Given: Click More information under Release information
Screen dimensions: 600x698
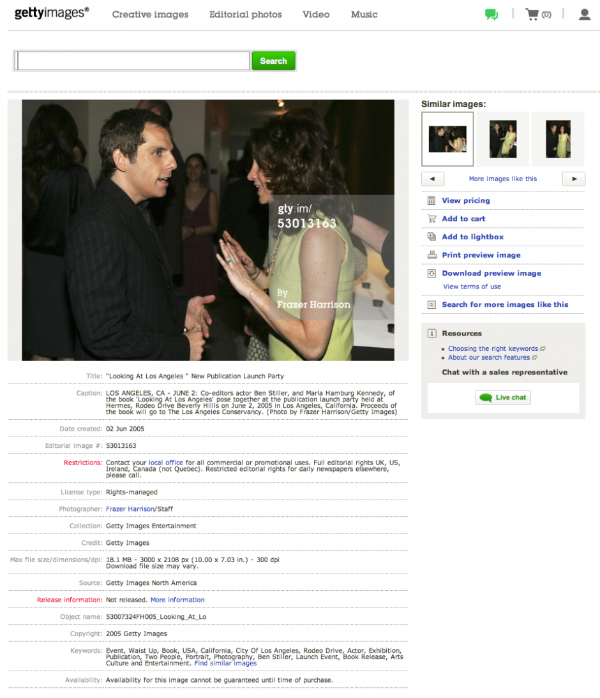Looking at the screenshot, I should (x=177, y=600).
